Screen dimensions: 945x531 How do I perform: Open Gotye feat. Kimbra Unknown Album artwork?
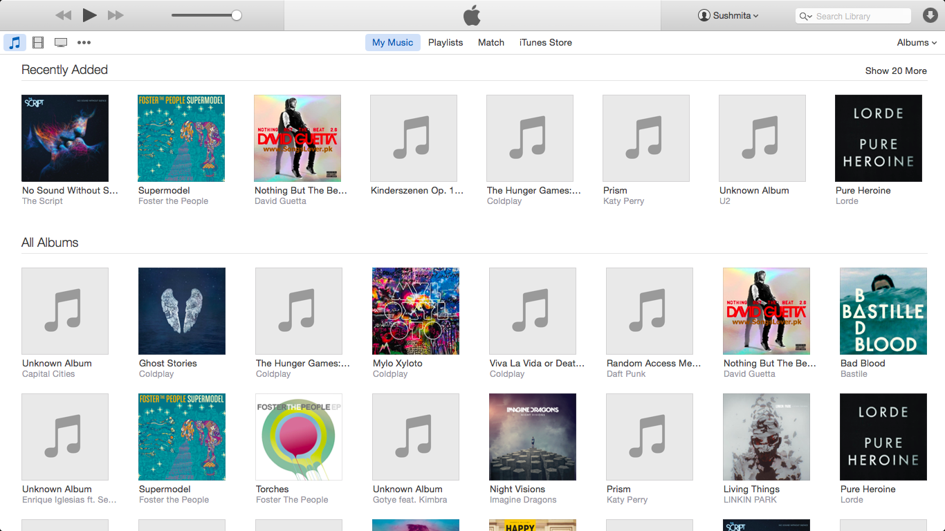pyautogui.click(x=416, y=437)
